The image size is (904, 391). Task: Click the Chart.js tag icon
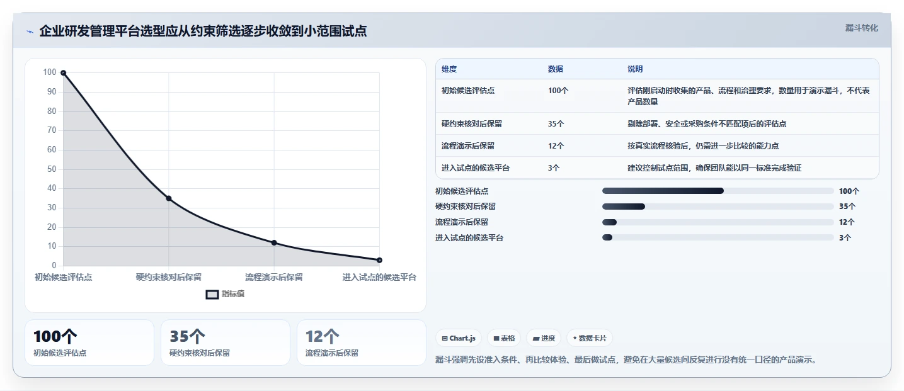(x=445, y=338)
